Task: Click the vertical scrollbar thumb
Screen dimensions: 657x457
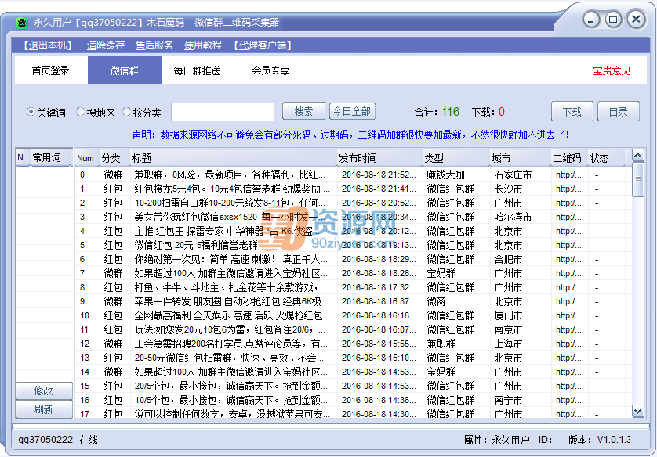Action: (x=637, y=179)
